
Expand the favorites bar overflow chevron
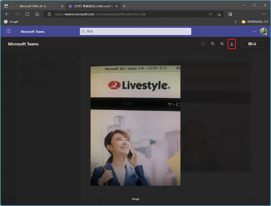pos(236,22)
